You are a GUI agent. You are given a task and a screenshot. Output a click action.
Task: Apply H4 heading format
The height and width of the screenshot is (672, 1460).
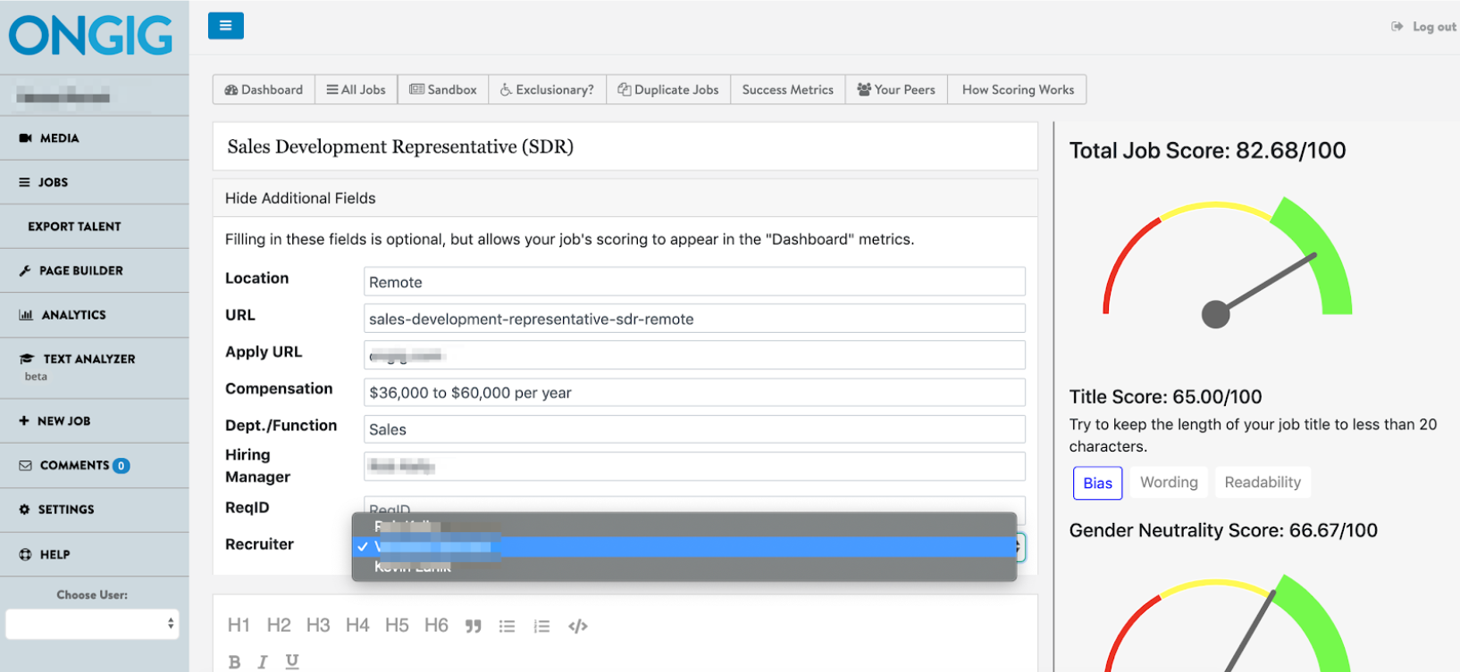coord(357,626)
